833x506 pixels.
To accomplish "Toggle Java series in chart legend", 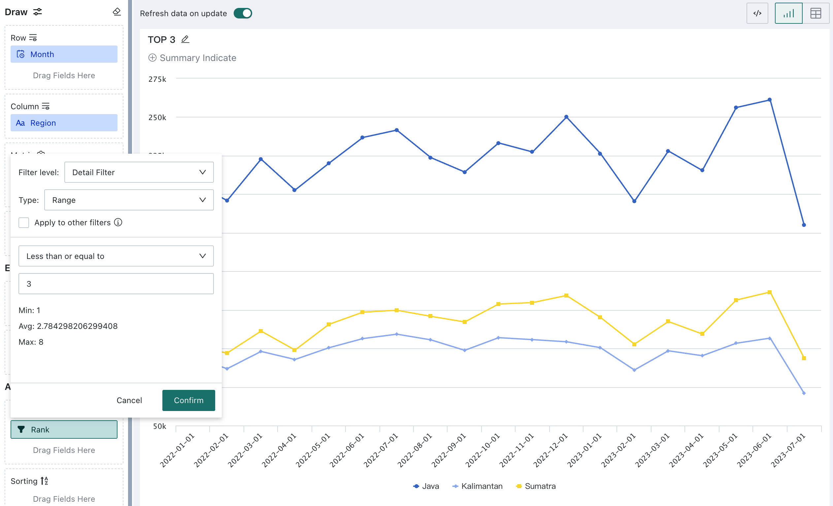I will 426,486.
